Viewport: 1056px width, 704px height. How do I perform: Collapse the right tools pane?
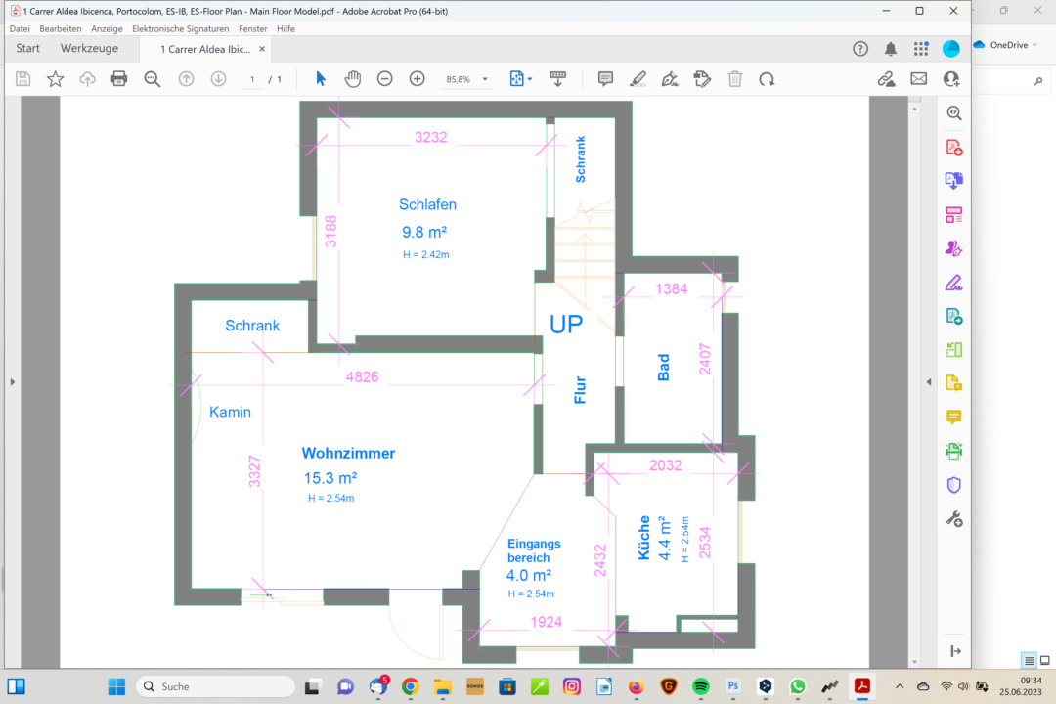pyautogui.click(x=927, y=381)
